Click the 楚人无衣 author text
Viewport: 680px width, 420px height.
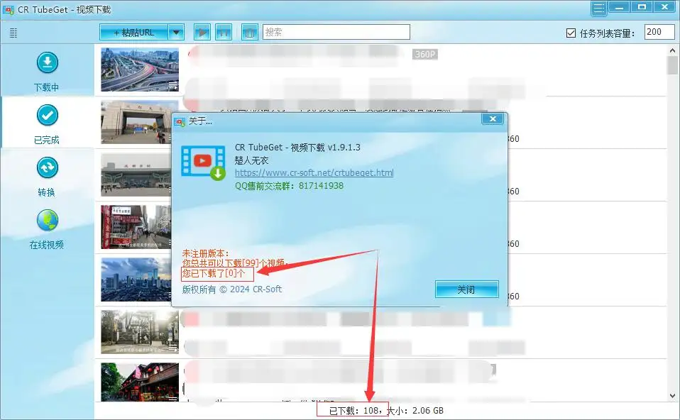(251, 160)
